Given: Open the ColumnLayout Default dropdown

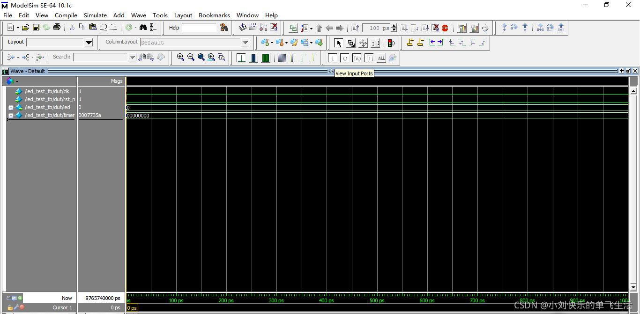Looking at the screenshot, I should coord(245,43).
